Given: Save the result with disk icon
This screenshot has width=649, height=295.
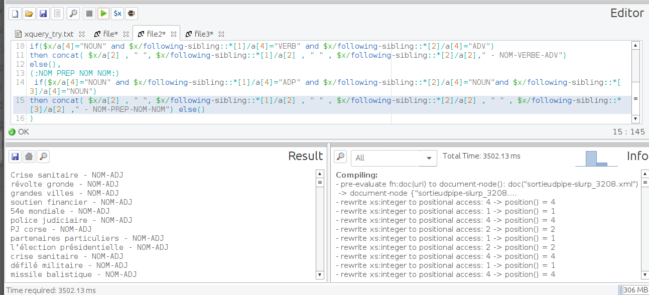Looking at the screenshot, I should [x=15, y=157].
